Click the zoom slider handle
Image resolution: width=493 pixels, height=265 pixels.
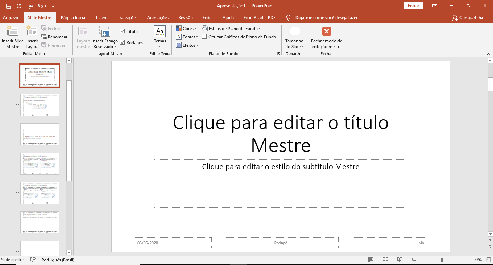pyautogui.click(x=442, y=260)
